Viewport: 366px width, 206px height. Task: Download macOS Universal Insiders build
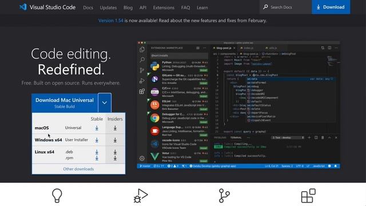tap(115, 128)
